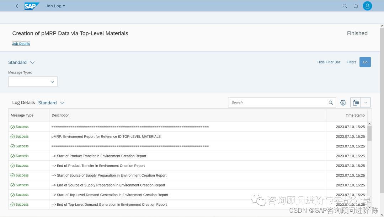This screenshot has height=217, width=384.
Task: Open the Message Type combo box
Action: click(33, 82)
